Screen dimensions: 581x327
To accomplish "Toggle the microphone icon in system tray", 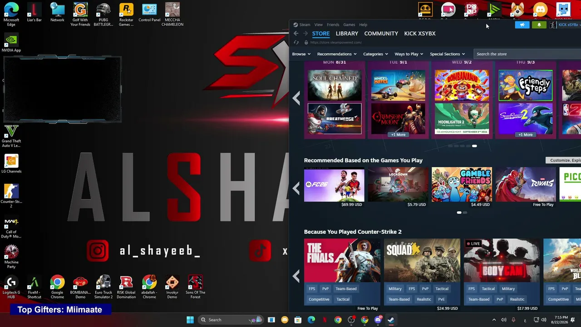I will [x=513, y=320].
